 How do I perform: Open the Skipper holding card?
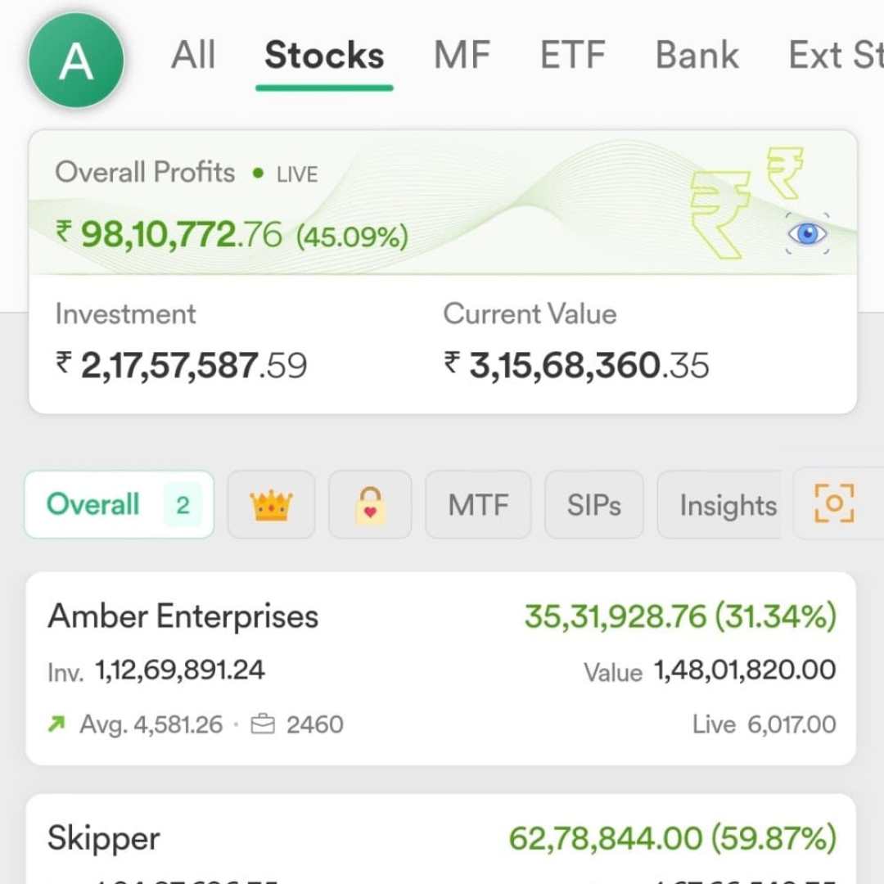pyautogui.click(x=441, y=839)
